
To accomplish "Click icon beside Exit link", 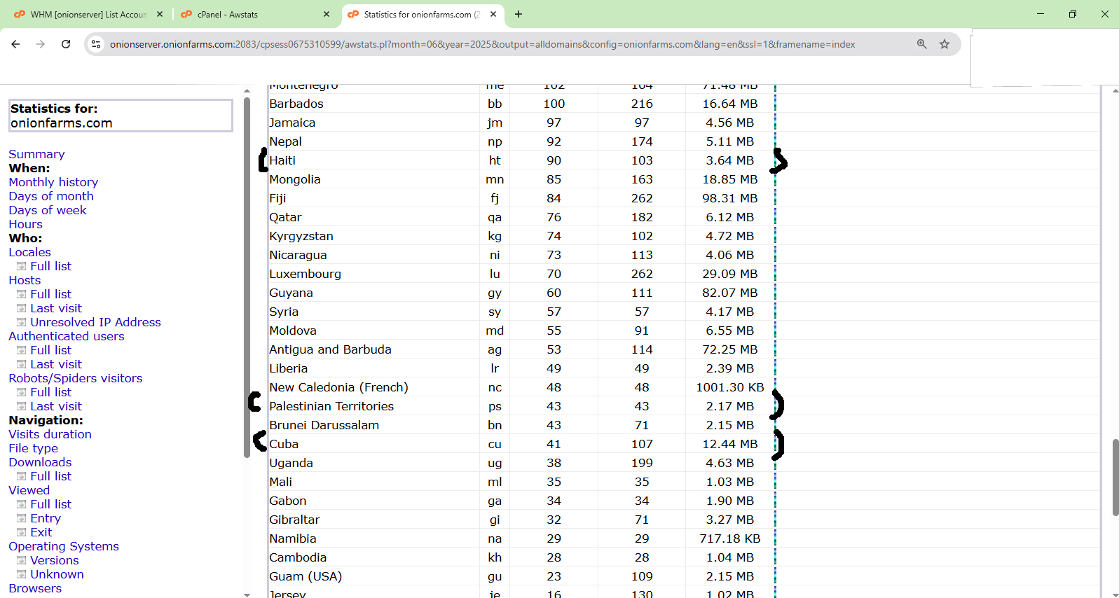I will [22, 533].
